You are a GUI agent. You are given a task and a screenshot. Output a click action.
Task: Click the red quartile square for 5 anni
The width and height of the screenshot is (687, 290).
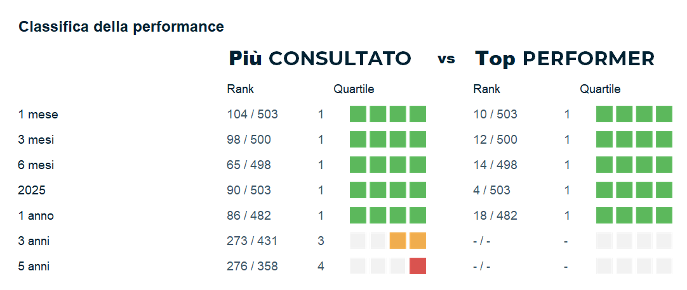(417, 267)
